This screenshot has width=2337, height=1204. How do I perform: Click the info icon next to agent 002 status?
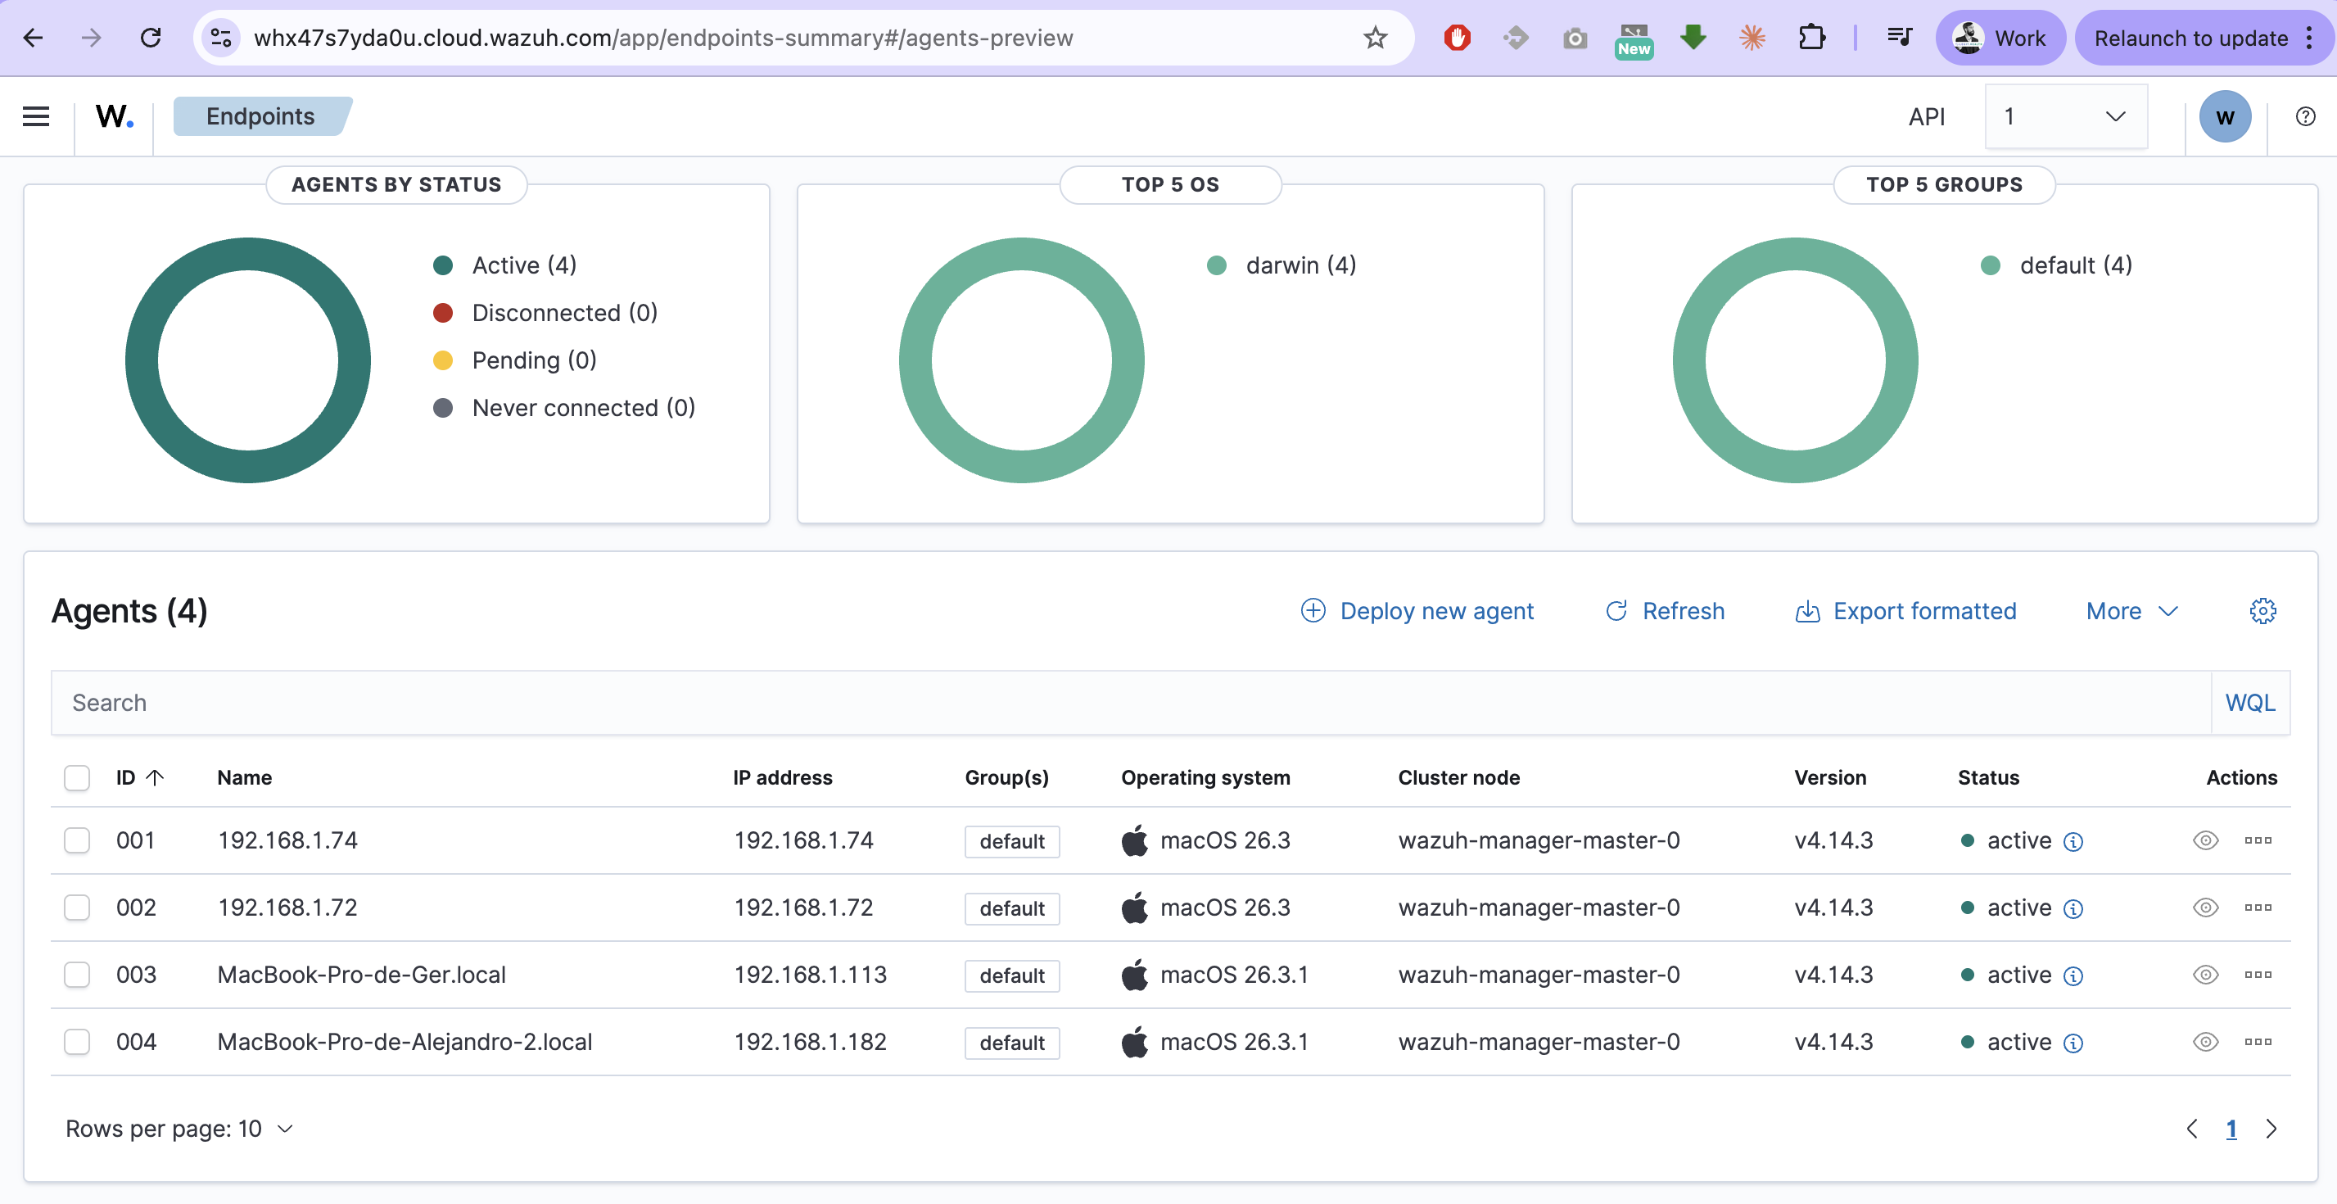tap(2073, 908)
